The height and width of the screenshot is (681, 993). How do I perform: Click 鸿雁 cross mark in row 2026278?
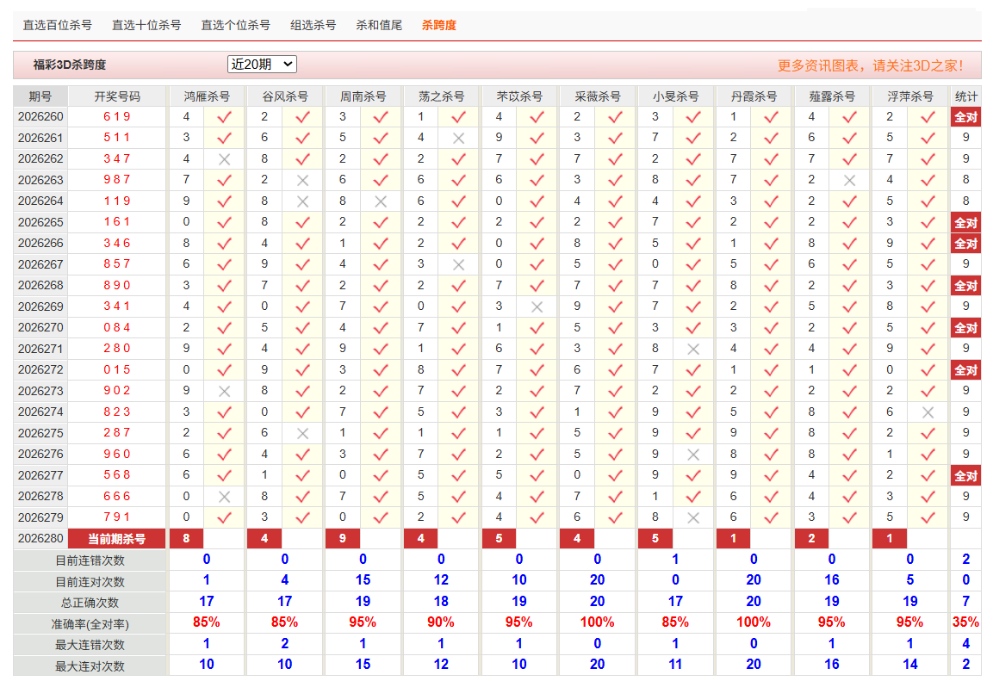coord(224,497)
